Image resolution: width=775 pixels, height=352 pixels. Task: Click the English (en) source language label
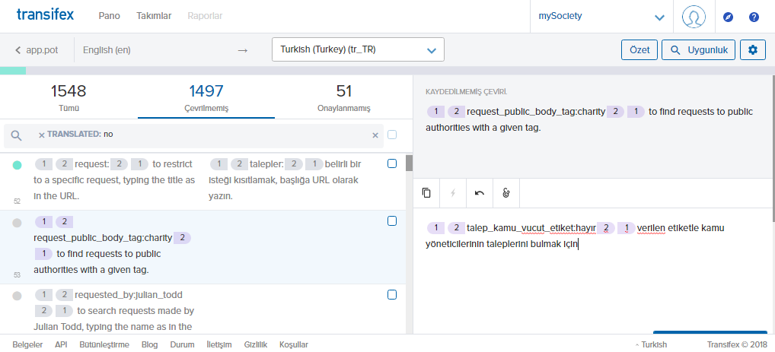click(x=107, y=50)
